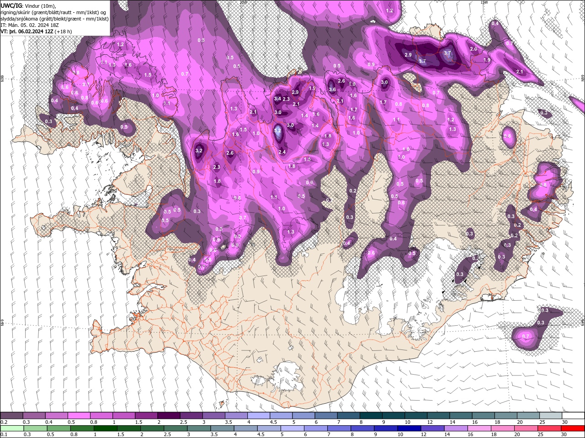Pick the grey-teal 18 swatch in snow legend
This screenshot has width=585, height=438.
[x=505, y=416]
